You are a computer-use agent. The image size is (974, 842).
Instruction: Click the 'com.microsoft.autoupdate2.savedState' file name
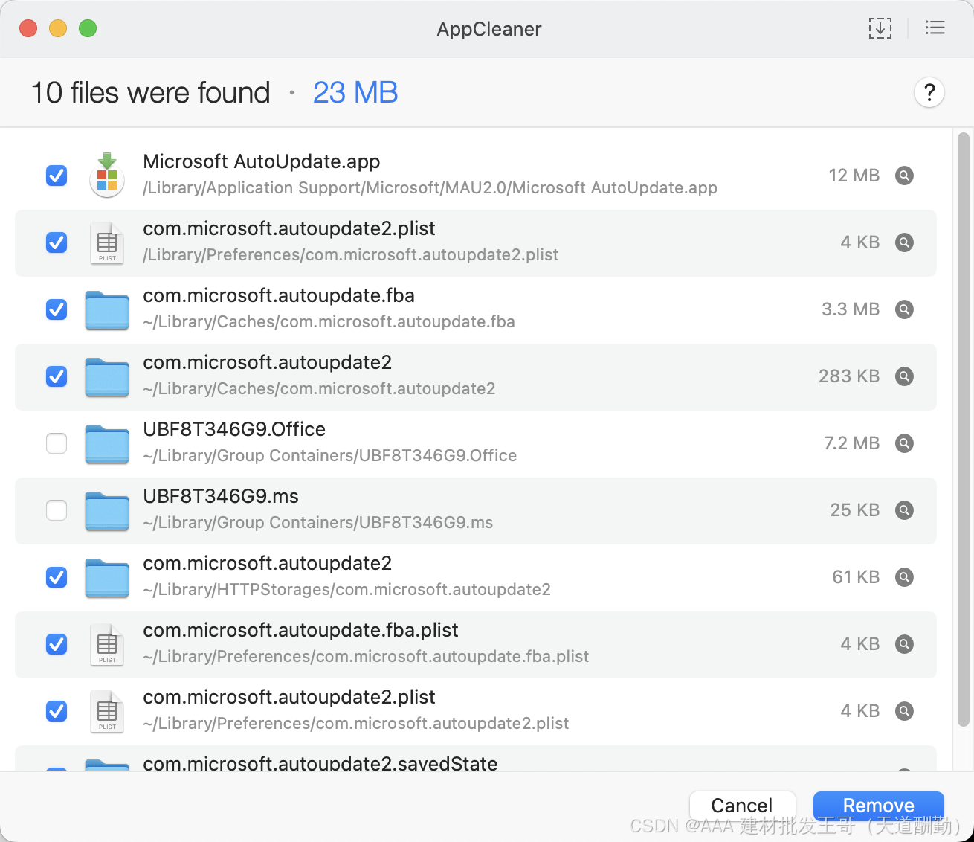point(320,763)
